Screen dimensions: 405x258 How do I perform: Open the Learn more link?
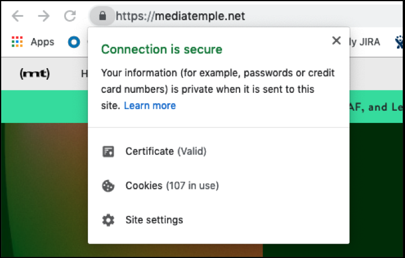[150, 106]
